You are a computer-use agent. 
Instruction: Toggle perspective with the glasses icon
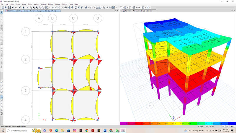pos(65,7)
